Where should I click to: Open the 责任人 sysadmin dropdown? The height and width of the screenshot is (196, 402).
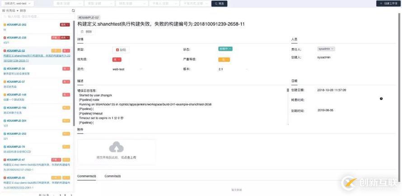pos(326,49)
